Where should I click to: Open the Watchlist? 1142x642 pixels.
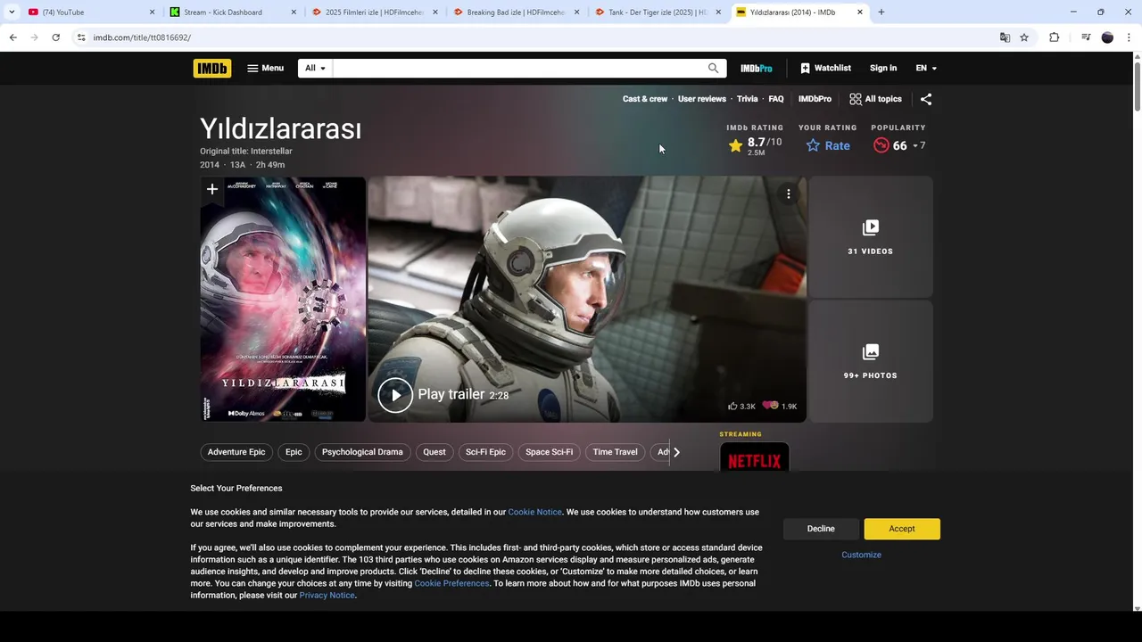(x=825, y=68)
